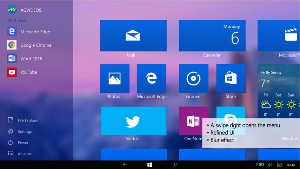Open the Power options
300x169 pixels.
[x=18, y=143]
